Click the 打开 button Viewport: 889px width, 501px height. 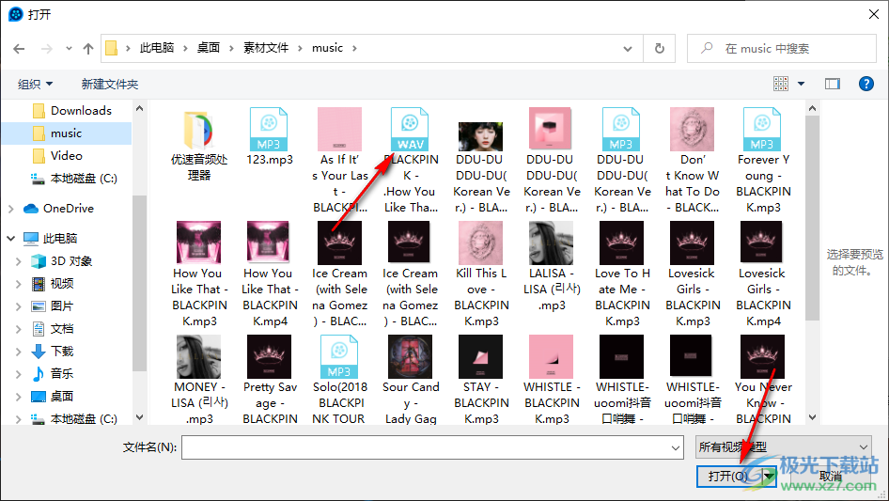728,476
